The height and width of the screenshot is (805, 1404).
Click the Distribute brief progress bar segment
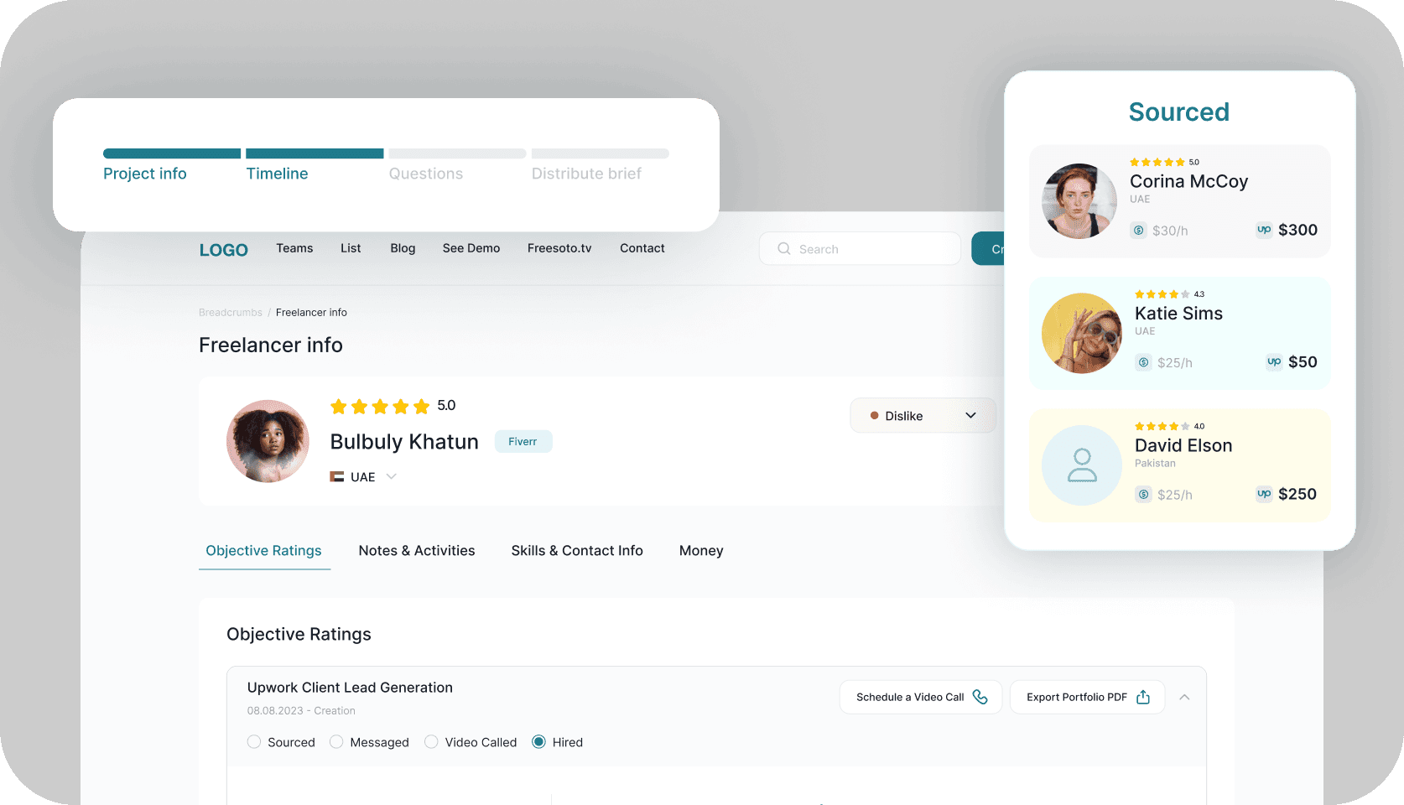[x=601, y=153]
